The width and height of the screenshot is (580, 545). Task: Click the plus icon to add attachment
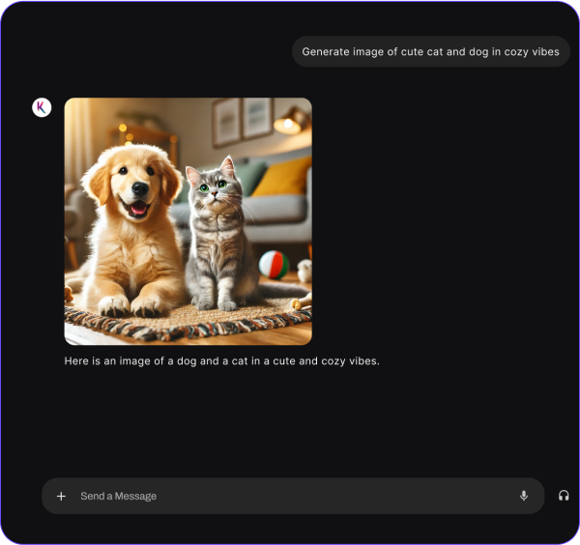(x=61, y=496)
